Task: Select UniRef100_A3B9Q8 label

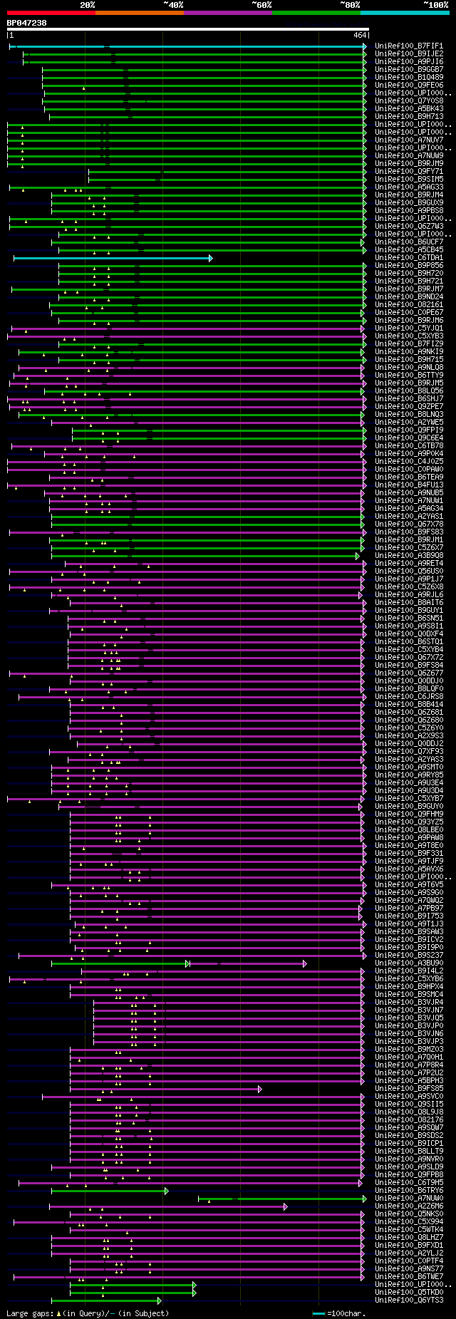Action: click(409, 556)
